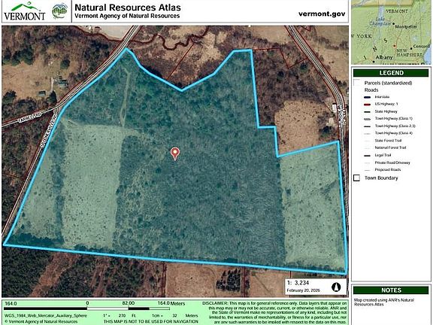Click the Legal Trail legend entry
The height and width of the screenshot is (325, 433).
click(x=383, y=155)
